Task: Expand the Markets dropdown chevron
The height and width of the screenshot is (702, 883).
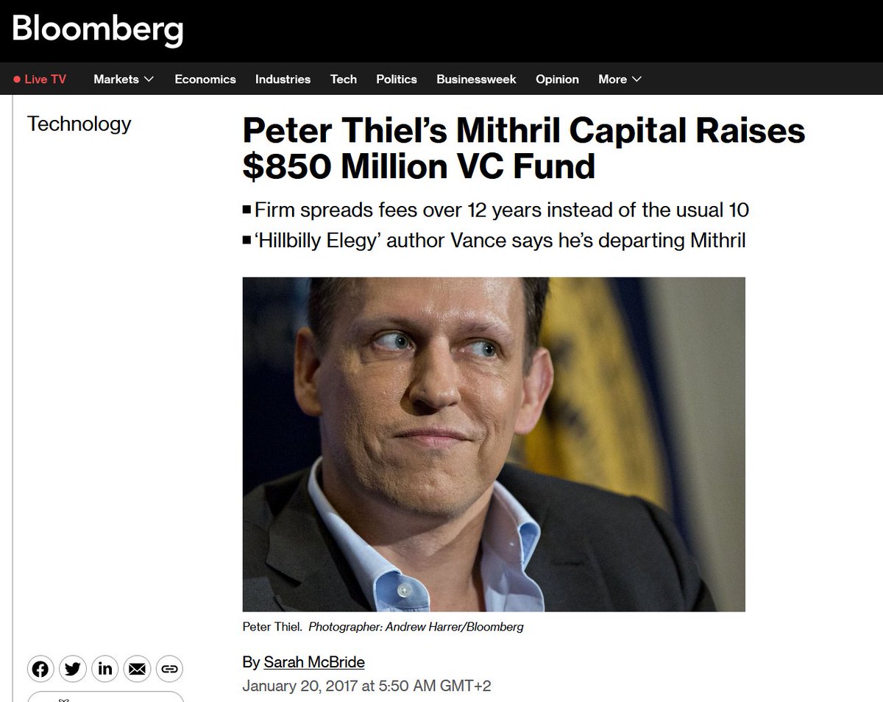Action: 149,79
